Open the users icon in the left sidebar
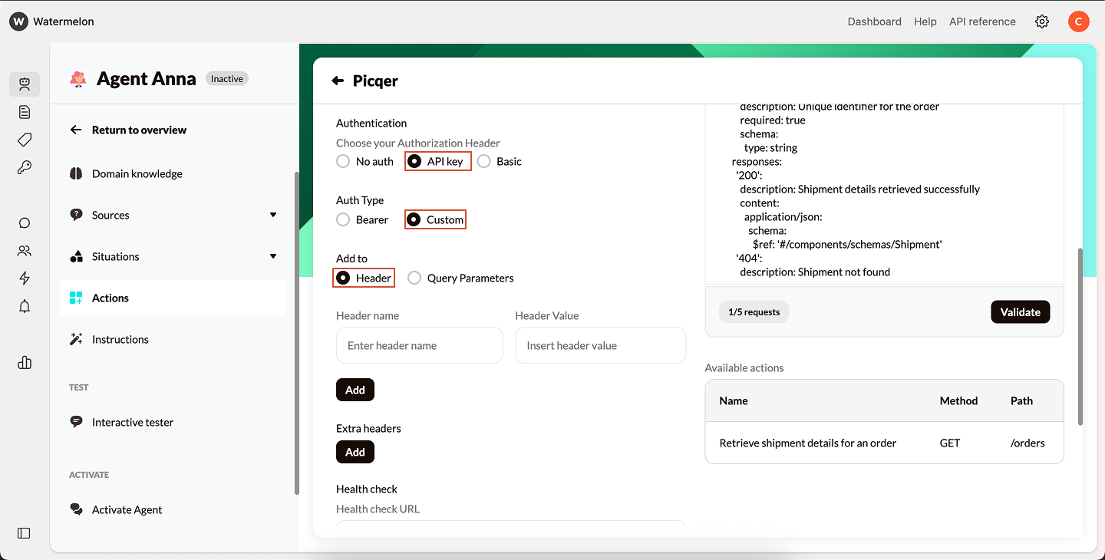Viewport: 1105px width, 560px height. 25,250
